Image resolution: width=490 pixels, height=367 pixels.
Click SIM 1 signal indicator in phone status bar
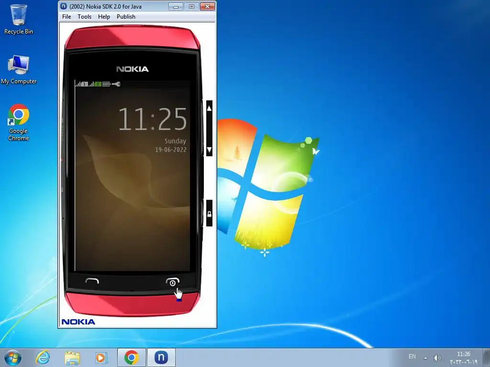click(x=82, y=84)
